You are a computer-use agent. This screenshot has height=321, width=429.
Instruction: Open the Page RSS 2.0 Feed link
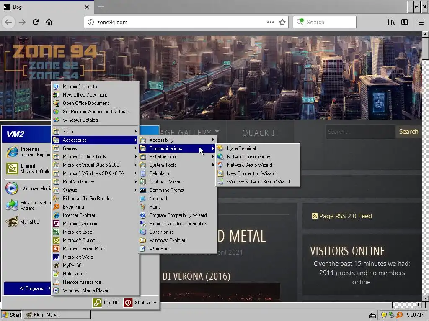pos(342,216)
